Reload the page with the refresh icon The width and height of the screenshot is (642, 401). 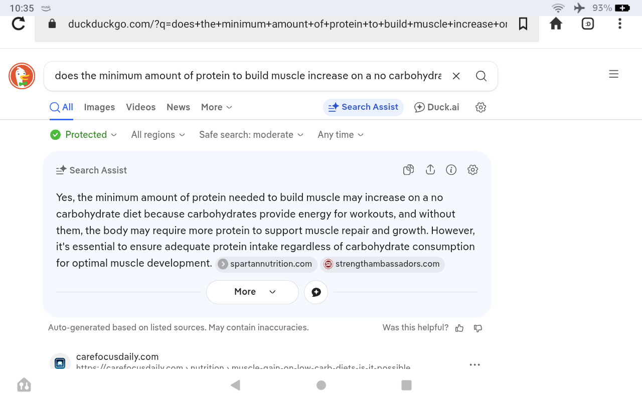click(19, 24)
